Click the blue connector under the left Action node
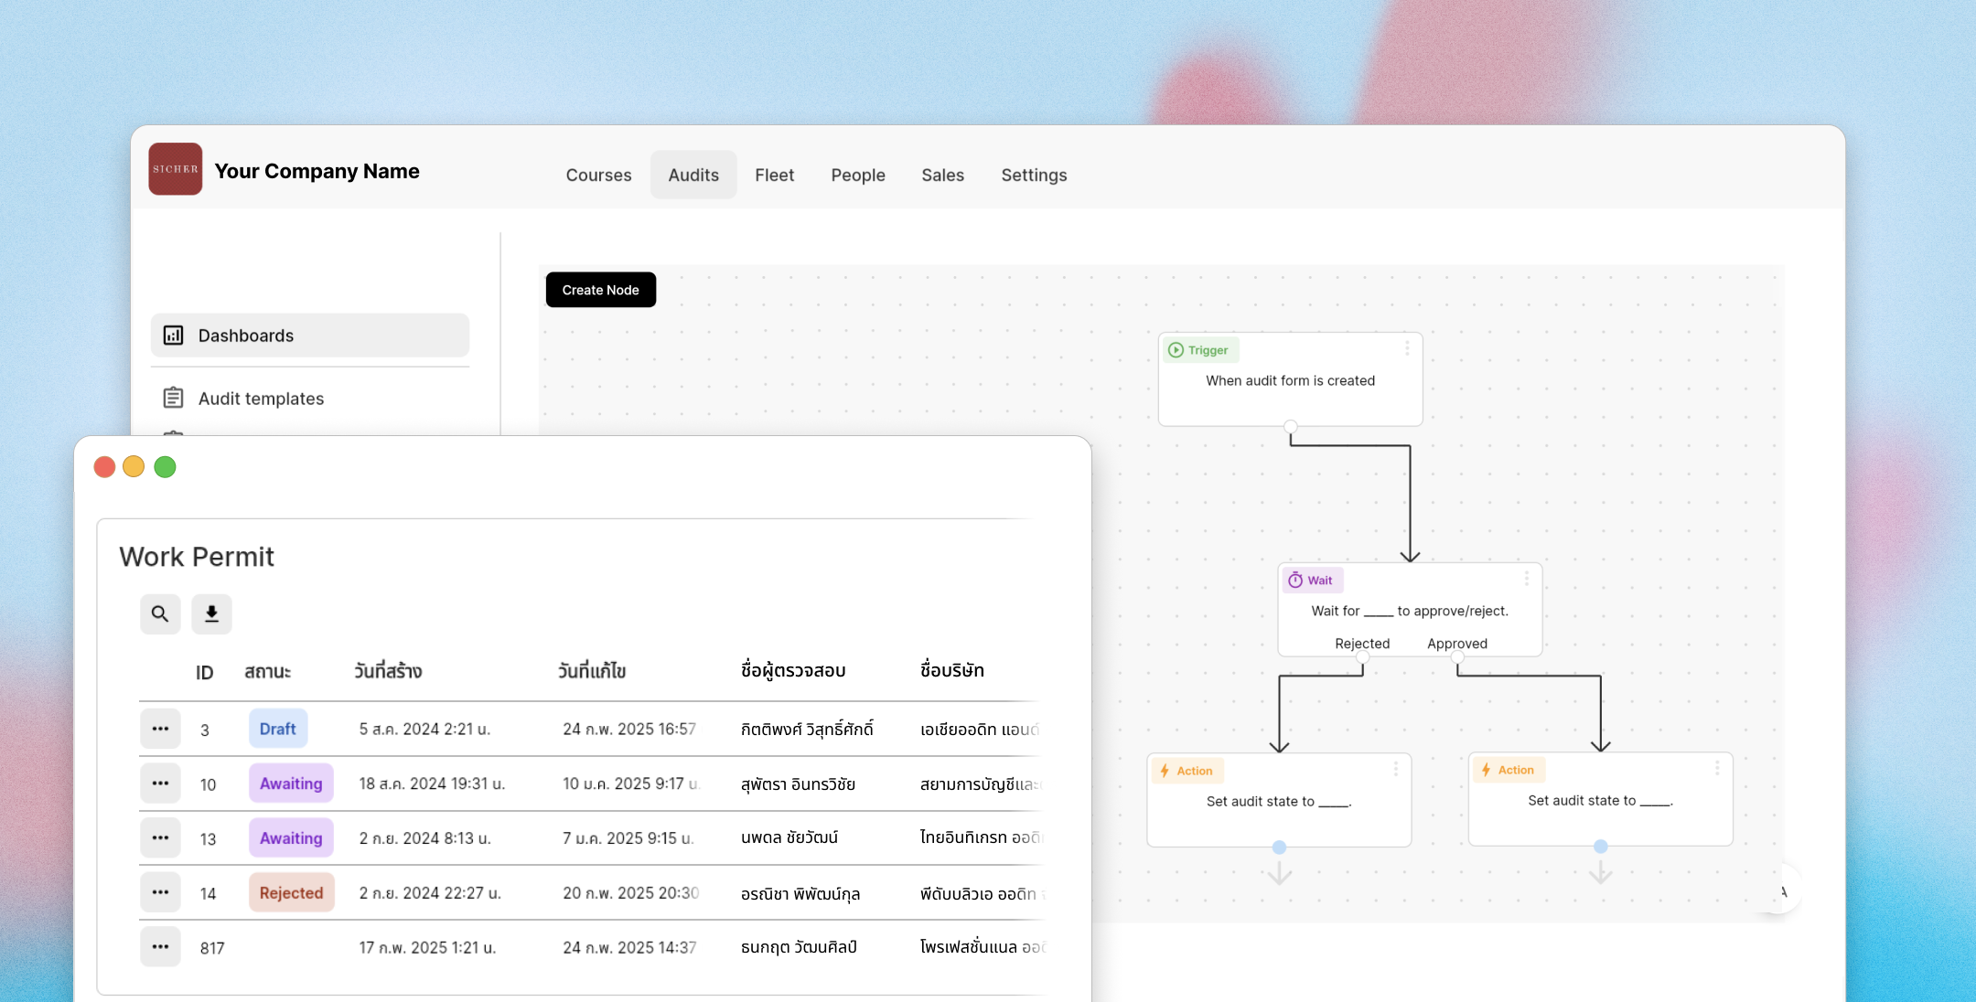 coord(1279,847)
